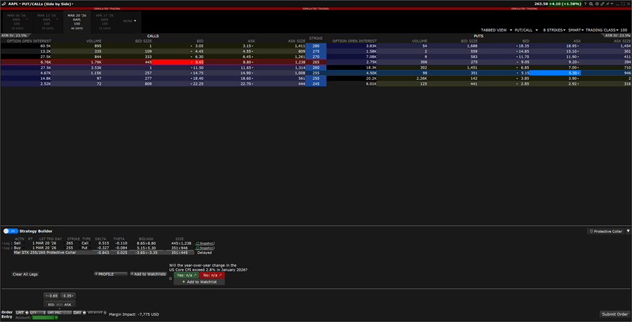The image size is (632, 322).
Task: Click puts volume 2.26K at strike 250
Action: pos(420,79)
